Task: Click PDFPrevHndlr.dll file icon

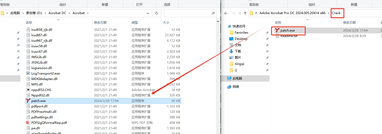Action: pyautogui.click(x=28, y=112)
